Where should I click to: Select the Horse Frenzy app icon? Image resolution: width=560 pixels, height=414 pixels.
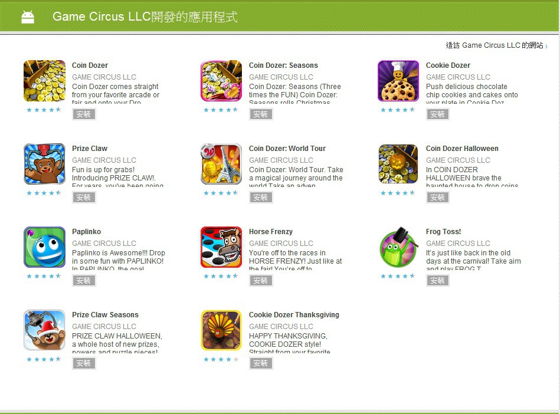tap(221, 247)
